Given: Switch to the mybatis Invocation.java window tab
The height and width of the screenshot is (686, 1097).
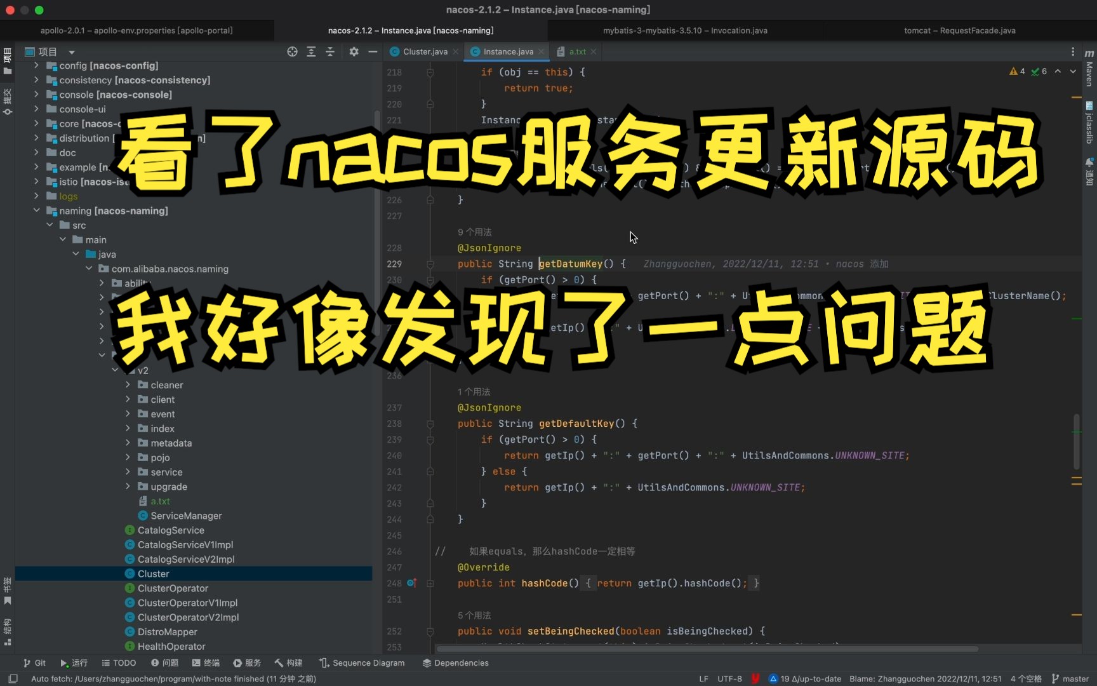Looking at the screenshot, I should tap(685, 30).
